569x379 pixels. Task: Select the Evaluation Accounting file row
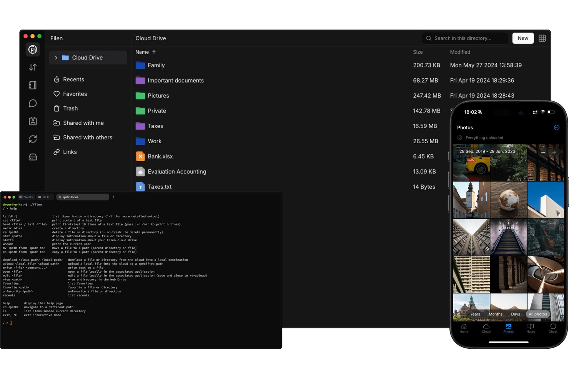point(291,172)
